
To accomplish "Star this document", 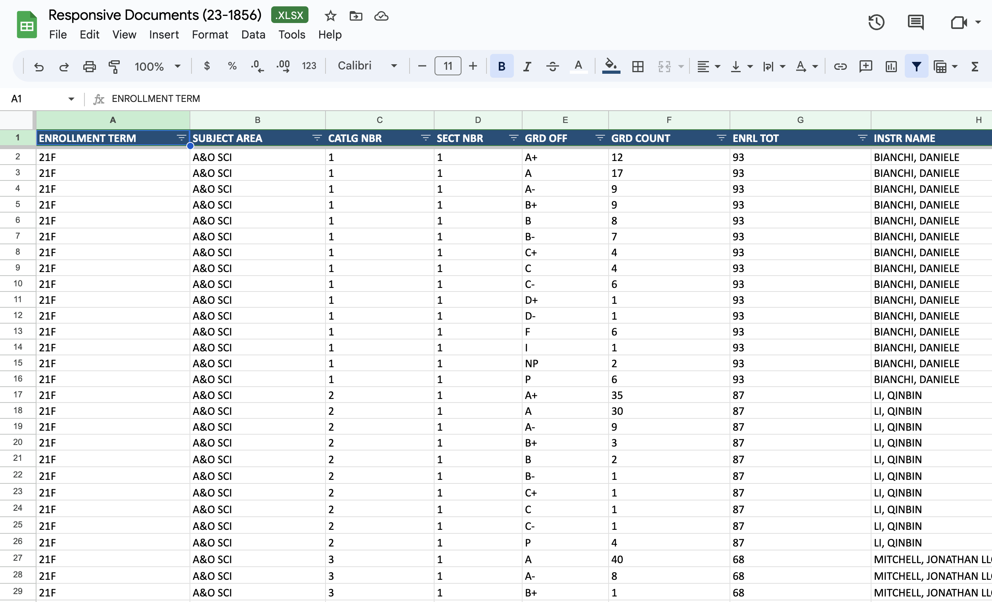I will [330, 16].
